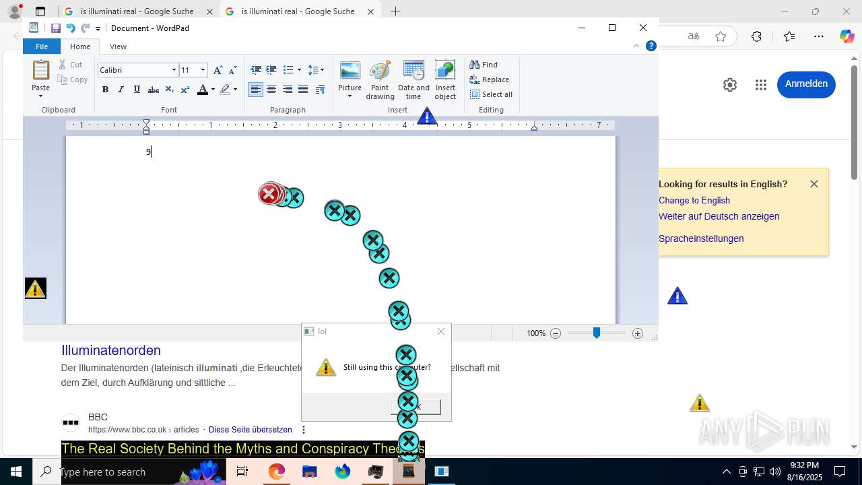Open the Calibri font family dropdown
Image resolution: width=862 pixels, height=485 pixels.
(174, 70)
